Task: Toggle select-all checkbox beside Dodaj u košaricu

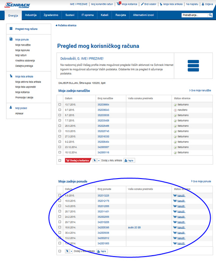Action: [60, 161]
